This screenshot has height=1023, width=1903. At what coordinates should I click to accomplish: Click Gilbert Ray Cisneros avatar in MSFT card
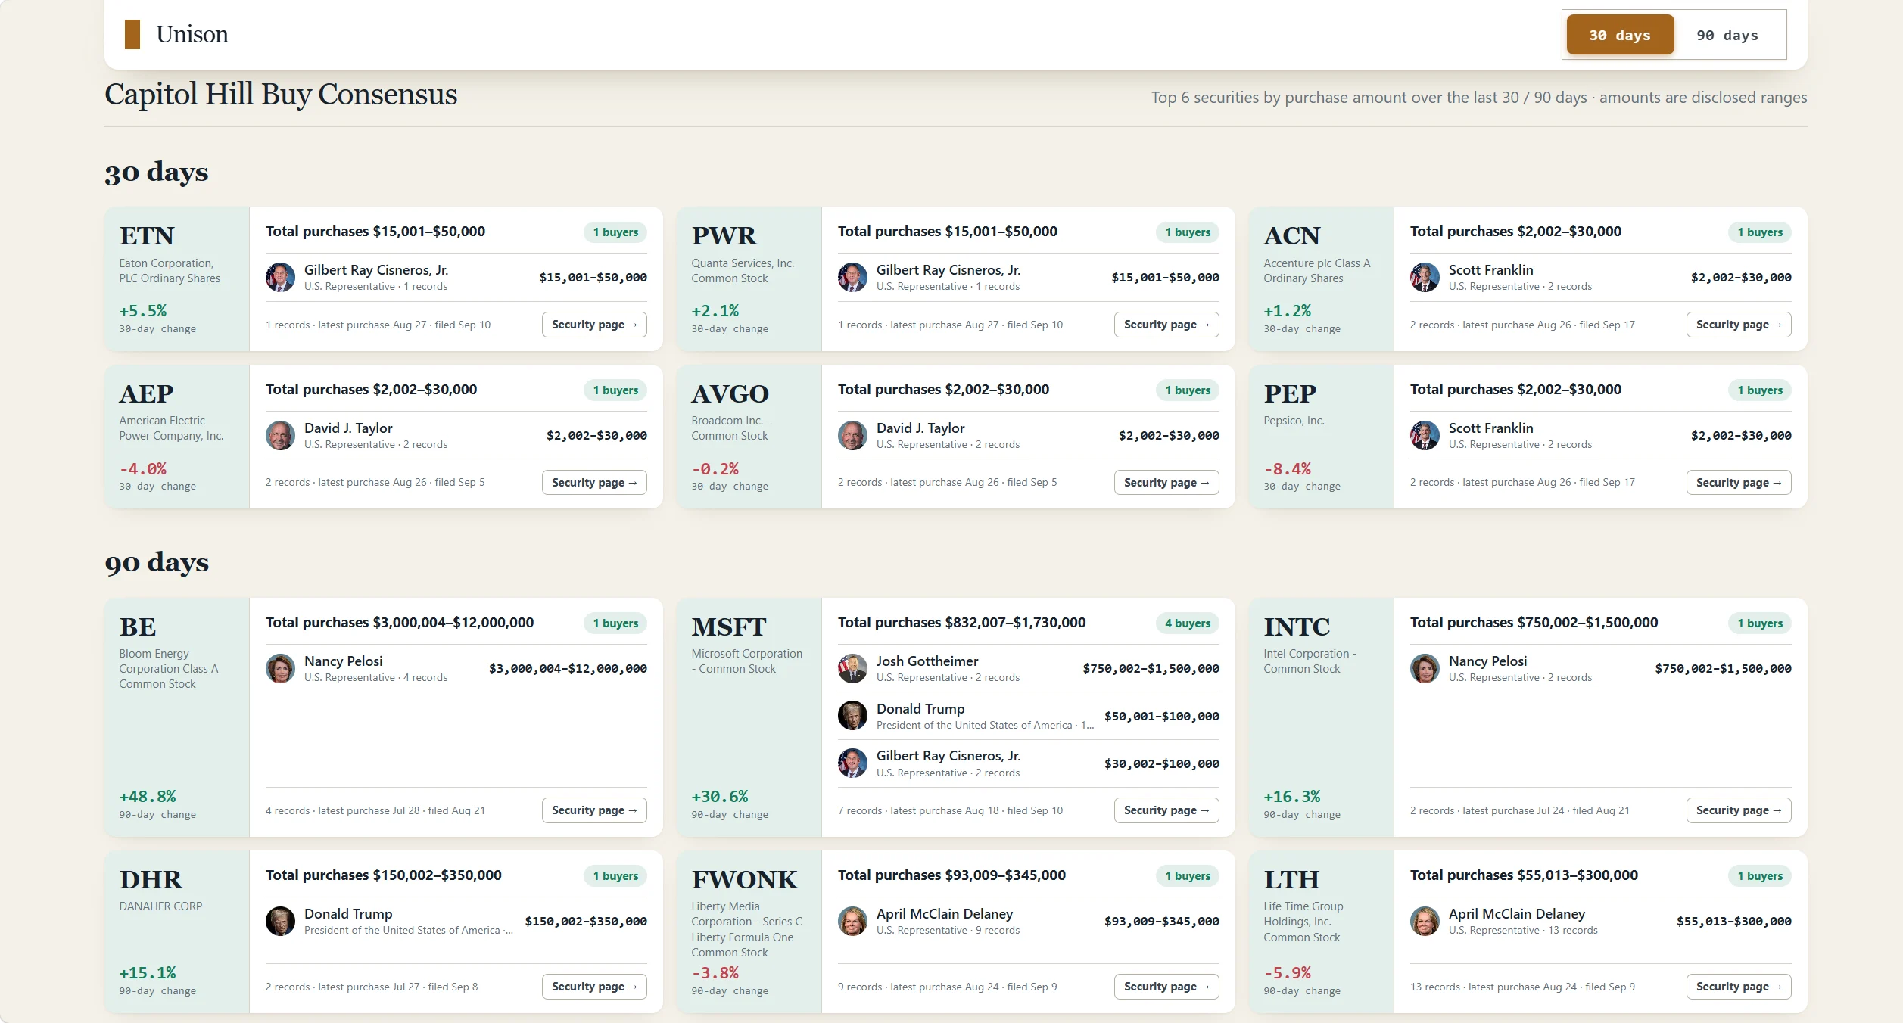(852, 763)
